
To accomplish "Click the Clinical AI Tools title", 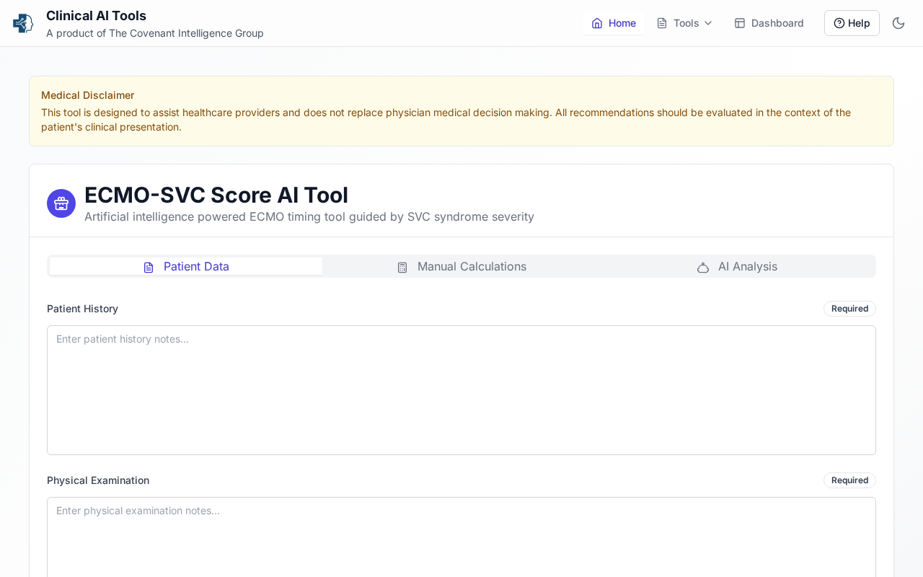I will click(96, 15).
